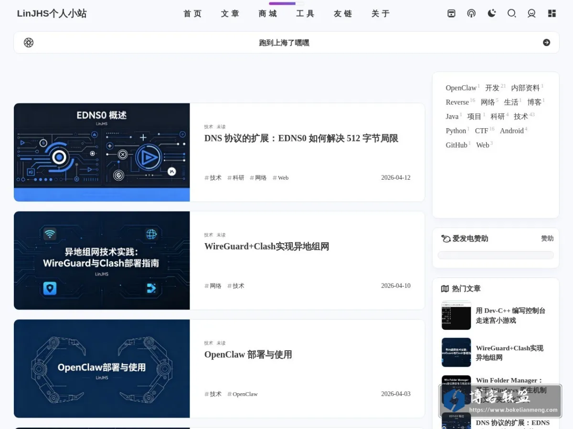
Task: Select the 生活 tag in the tag cloud
Action: [513, 102]
